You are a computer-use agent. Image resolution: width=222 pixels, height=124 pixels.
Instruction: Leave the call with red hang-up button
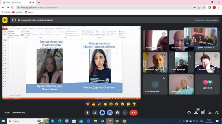(133, 113)
